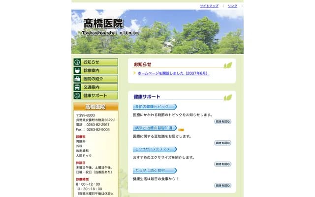The width and height of the screenshot is (315, 197).
Task: Click the 診療時間 red heading
Action: tap(82, 179)
